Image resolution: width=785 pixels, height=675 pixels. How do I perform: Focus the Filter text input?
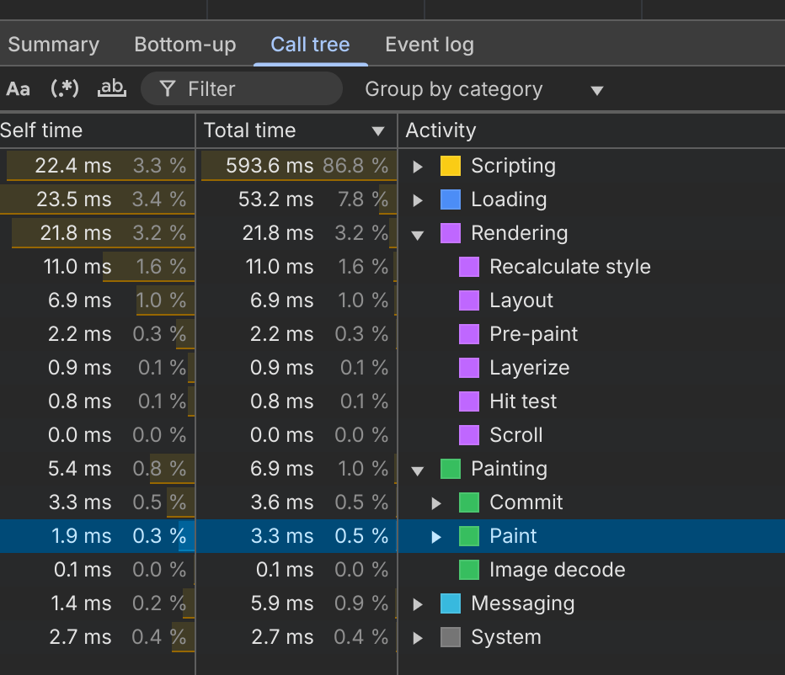[x=242, y=88]
